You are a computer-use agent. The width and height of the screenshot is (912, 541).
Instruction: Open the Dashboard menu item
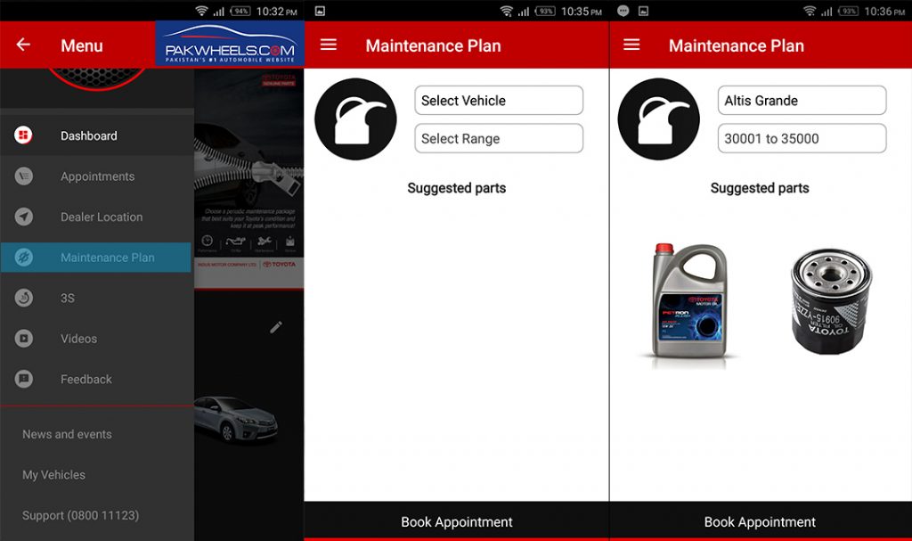[x=96, y=135]
